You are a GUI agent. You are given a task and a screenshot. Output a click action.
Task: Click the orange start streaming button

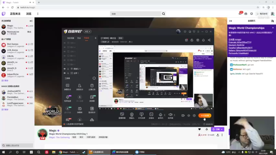(x=205, y=115)
